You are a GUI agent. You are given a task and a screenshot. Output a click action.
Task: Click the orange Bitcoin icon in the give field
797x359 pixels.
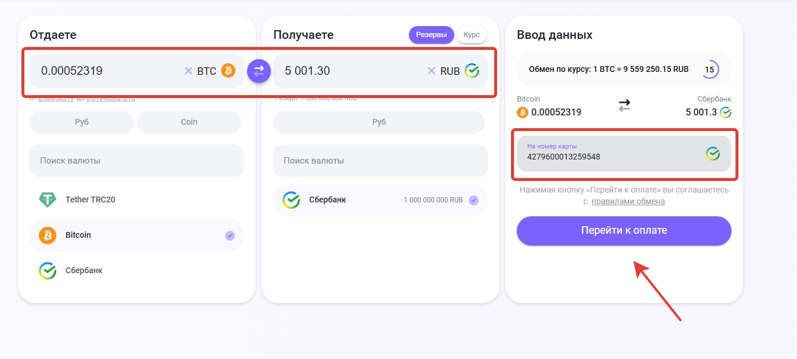228,71
